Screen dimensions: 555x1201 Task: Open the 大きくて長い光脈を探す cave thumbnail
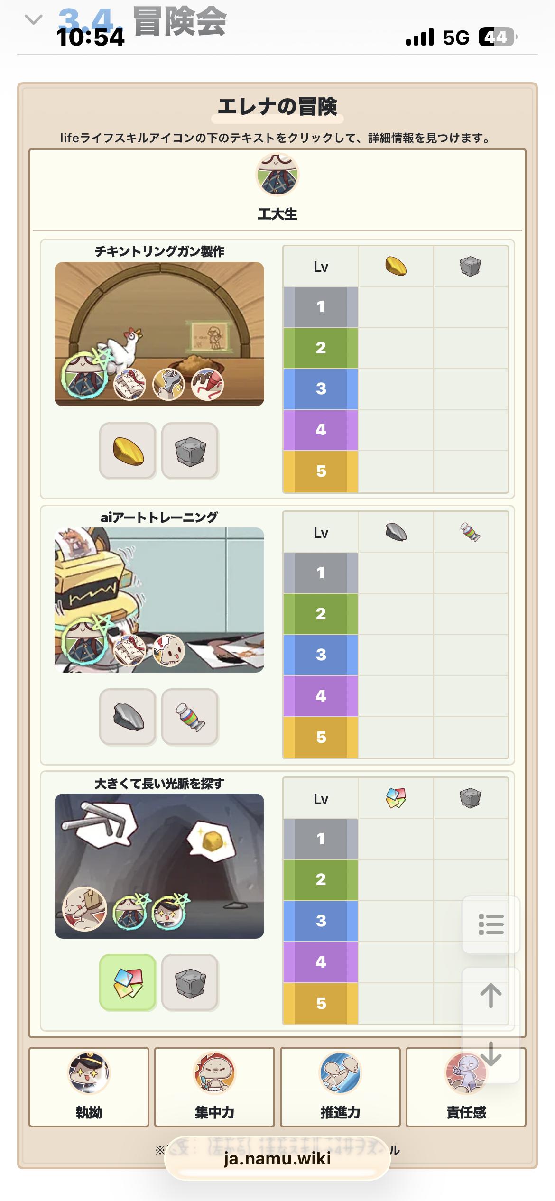tap(159, 866)
